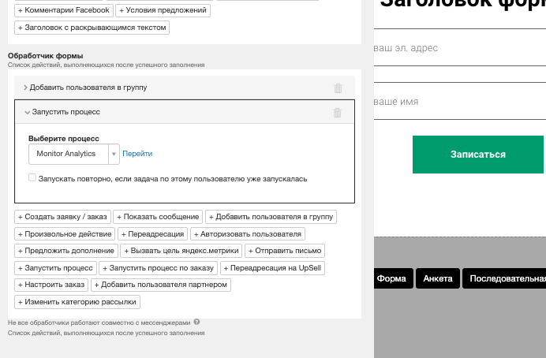Add '+ Показать сообщение' handler
Viewport: 546px width, 358px height.
tap(158, 217)
